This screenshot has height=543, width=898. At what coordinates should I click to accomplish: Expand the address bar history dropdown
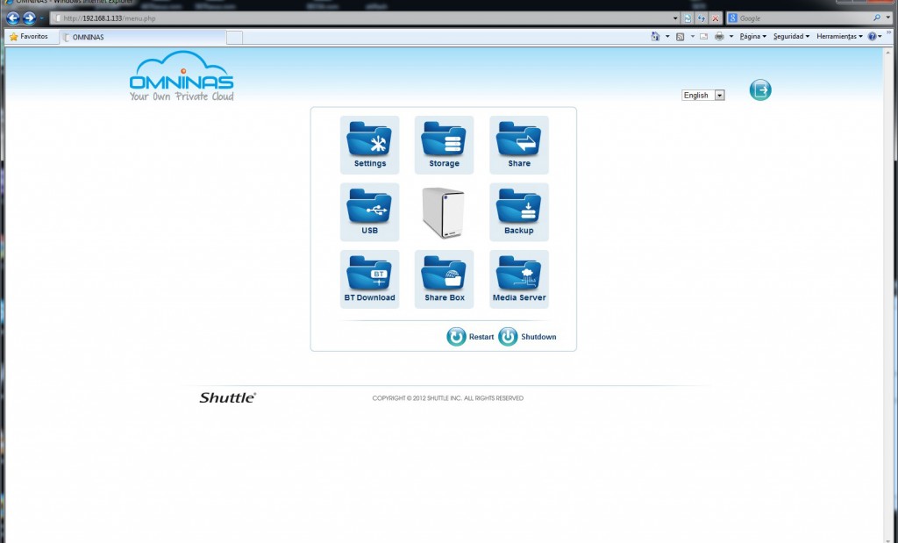[675, 18]
